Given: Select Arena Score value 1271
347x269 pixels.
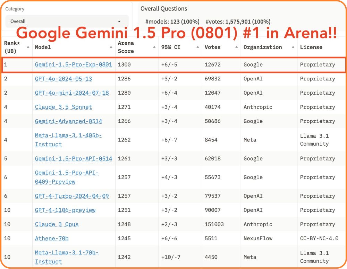Looking at the screenshot, I should click(124, 107).
